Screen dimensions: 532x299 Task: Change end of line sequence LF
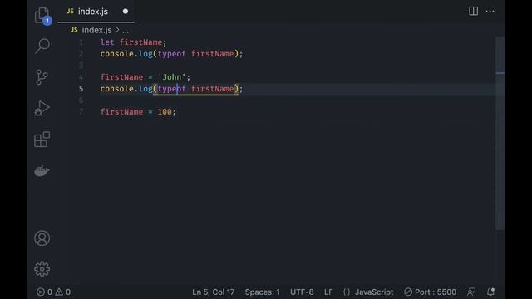click(x=328, y=292)
